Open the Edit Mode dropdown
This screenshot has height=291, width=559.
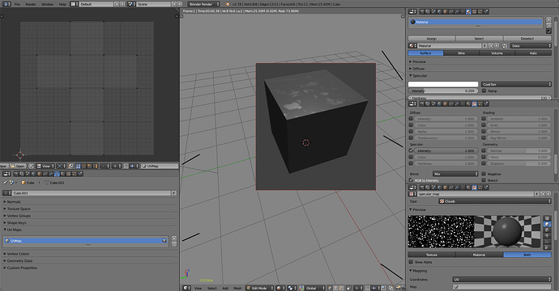(x=259, y=288)
